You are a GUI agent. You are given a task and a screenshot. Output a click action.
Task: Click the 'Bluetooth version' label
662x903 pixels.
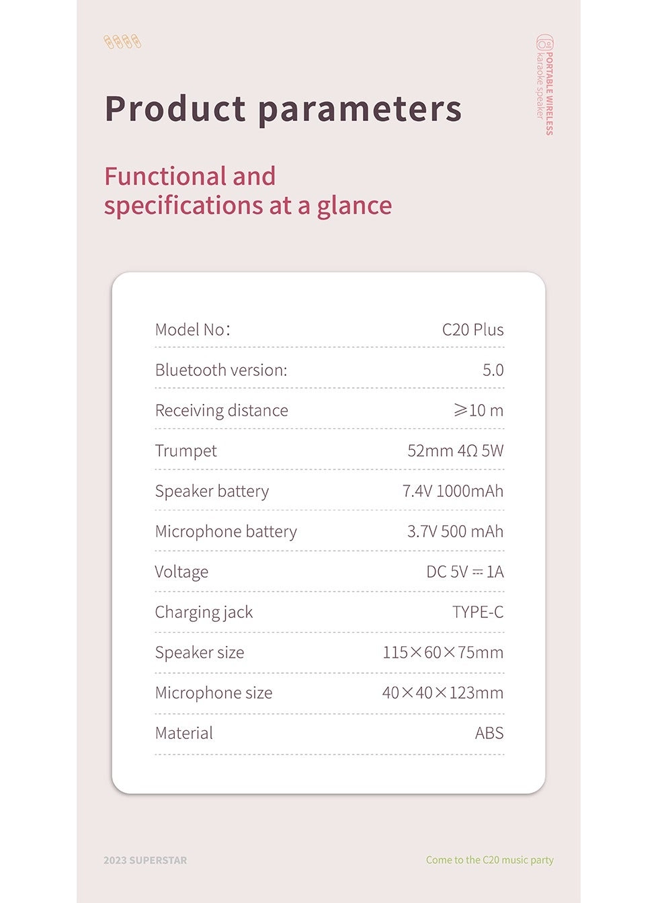220,370
